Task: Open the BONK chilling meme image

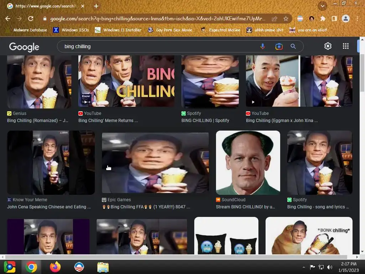Action: click(x=309, y=235)
